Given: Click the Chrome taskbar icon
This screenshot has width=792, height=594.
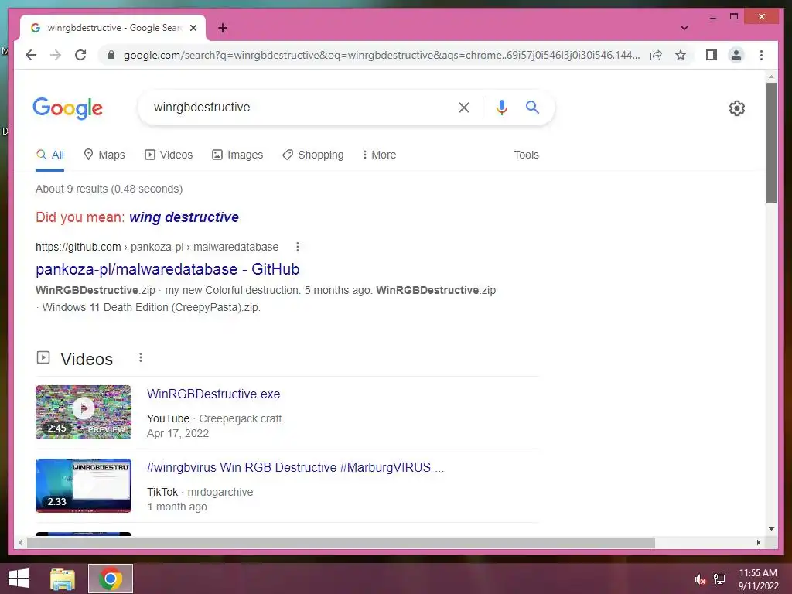Looking at the screenshot, I should pos(111,579).
